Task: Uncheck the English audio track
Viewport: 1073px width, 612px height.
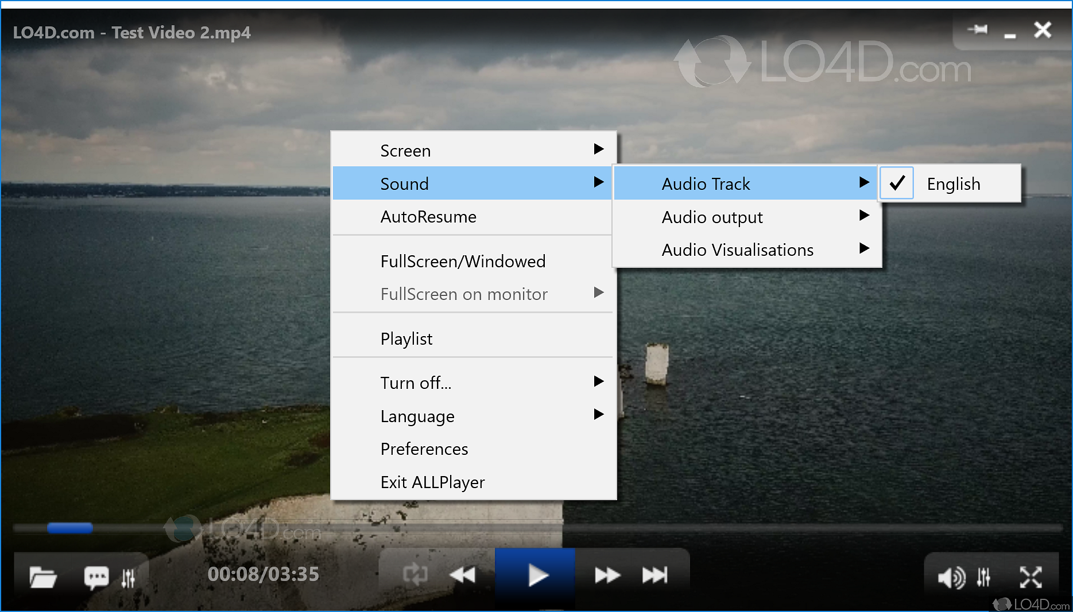Action: [897, 183]
